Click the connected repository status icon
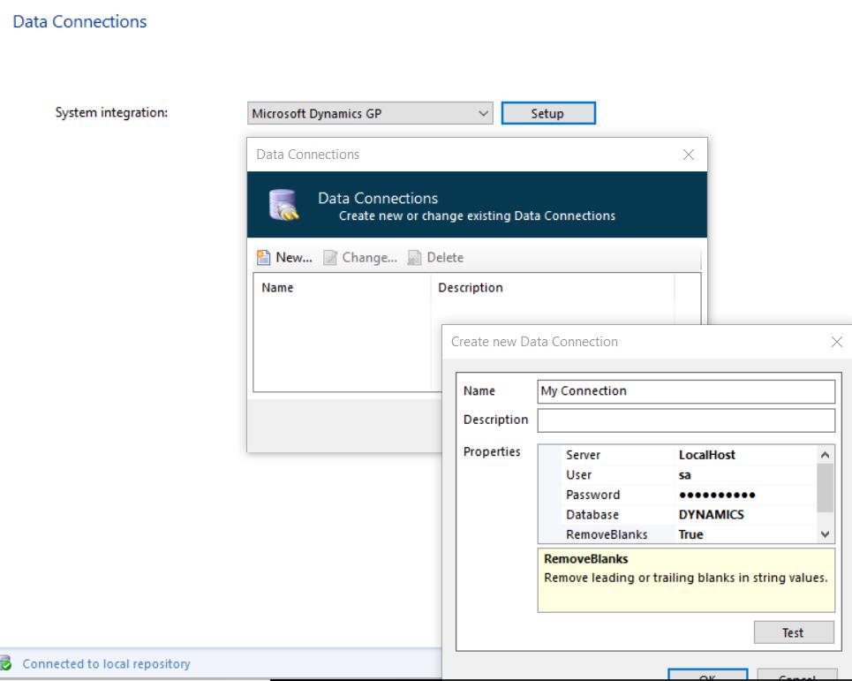The width and height of the screenshot is (852, 681). [7, 663]
